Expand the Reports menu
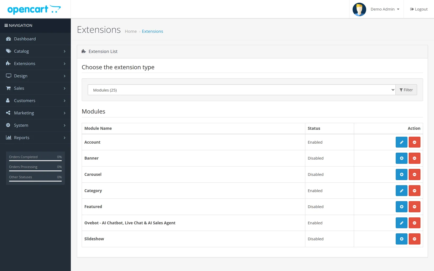This screenshot has height=271, width=434. [35, 138]
